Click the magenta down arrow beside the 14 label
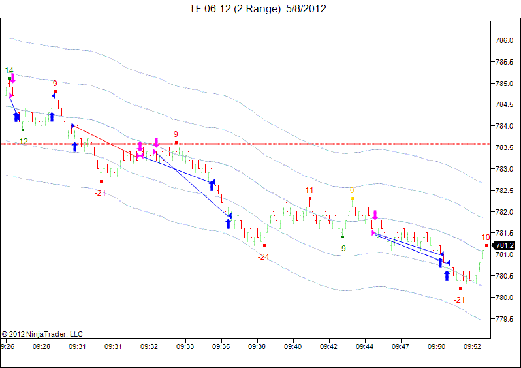Image resolution: width=521 pixels, height=368 pixels. pos(13,78)
